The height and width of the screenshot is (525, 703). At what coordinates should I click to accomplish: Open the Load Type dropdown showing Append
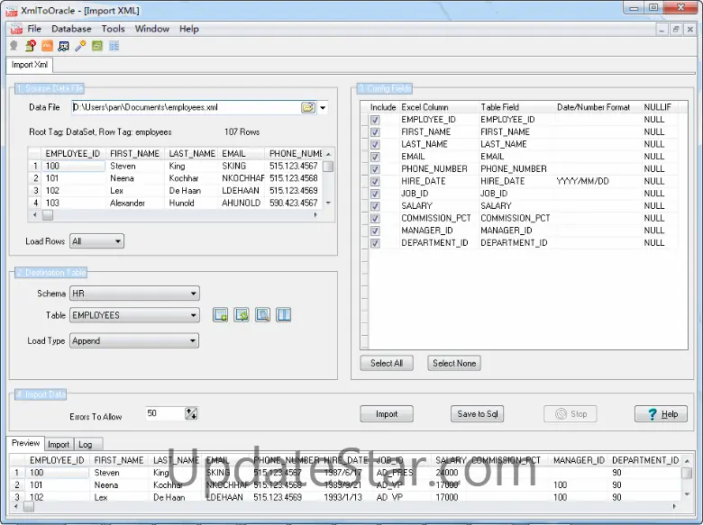[134, 341]
